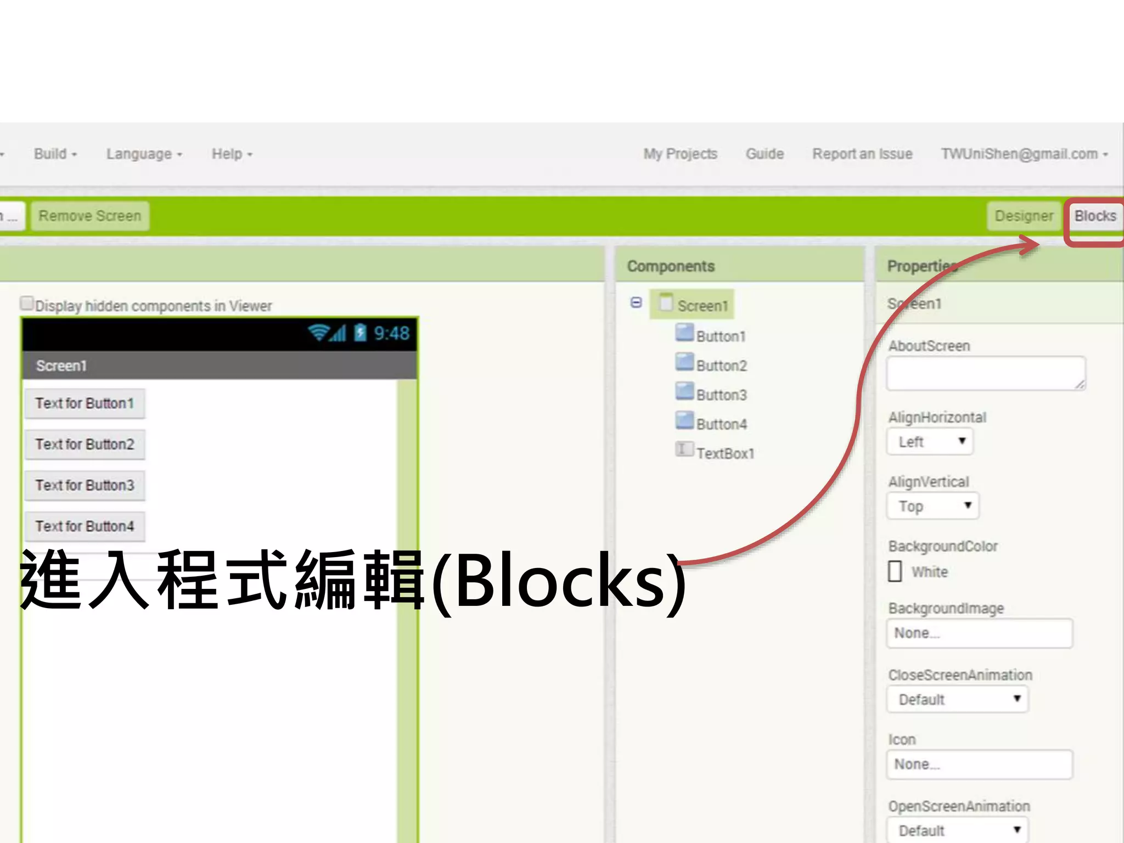Image resolution: width=1124 pixels, height=843 pixels.
Task: Click the signal strength icon in phone status bar
Action: click(x=339, y=333)
